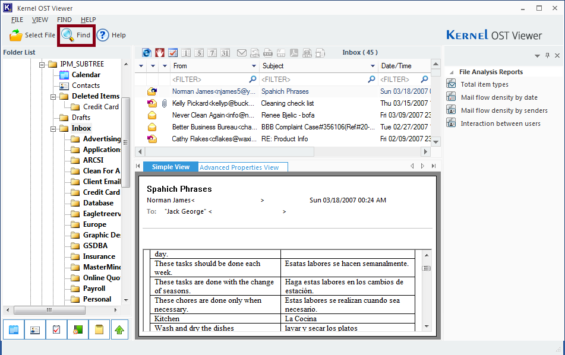The width and height of the screenshot is (565, 355).
Task: Select the 5-day calendar view icon
Action: (x=199, y=53)
